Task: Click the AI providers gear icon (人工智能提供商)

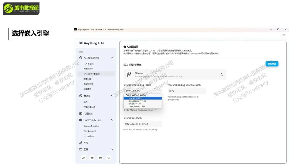Action: click(81, 57)
